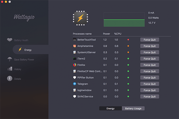179x119 pixels.
Task: Force Quit PiPifier Button
Action: (149, 78)
